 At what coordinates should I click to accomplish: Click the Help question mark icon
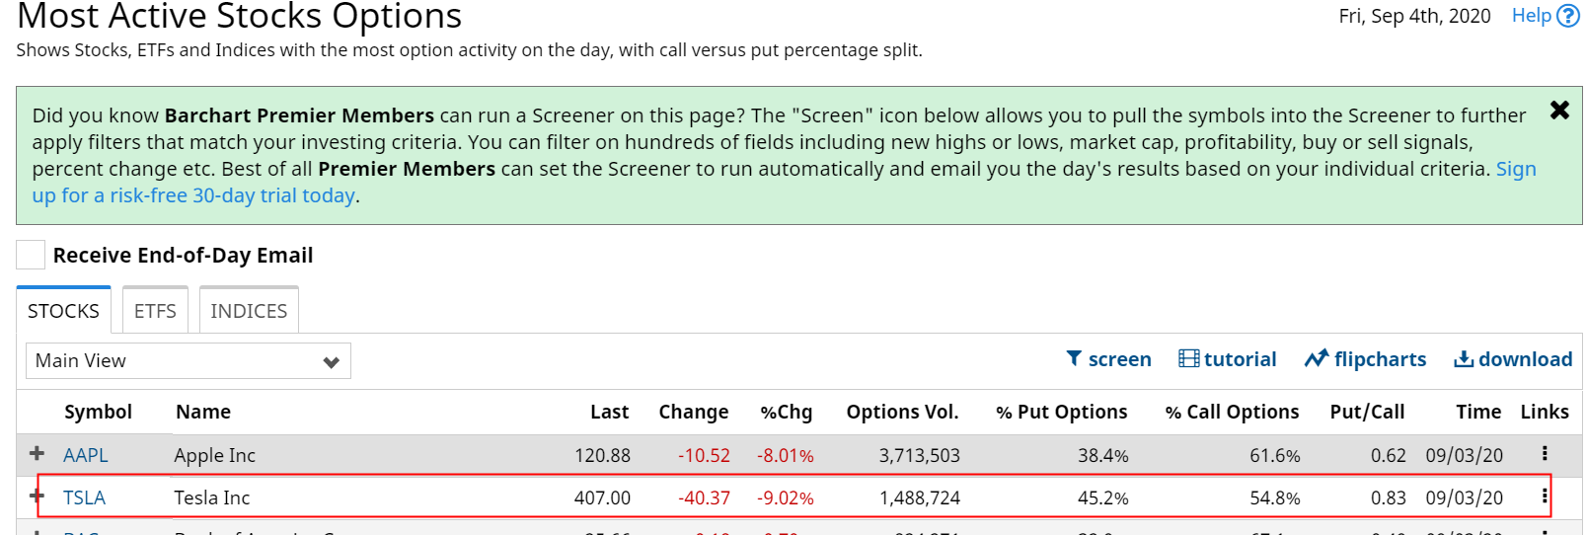click(1568, 17)
